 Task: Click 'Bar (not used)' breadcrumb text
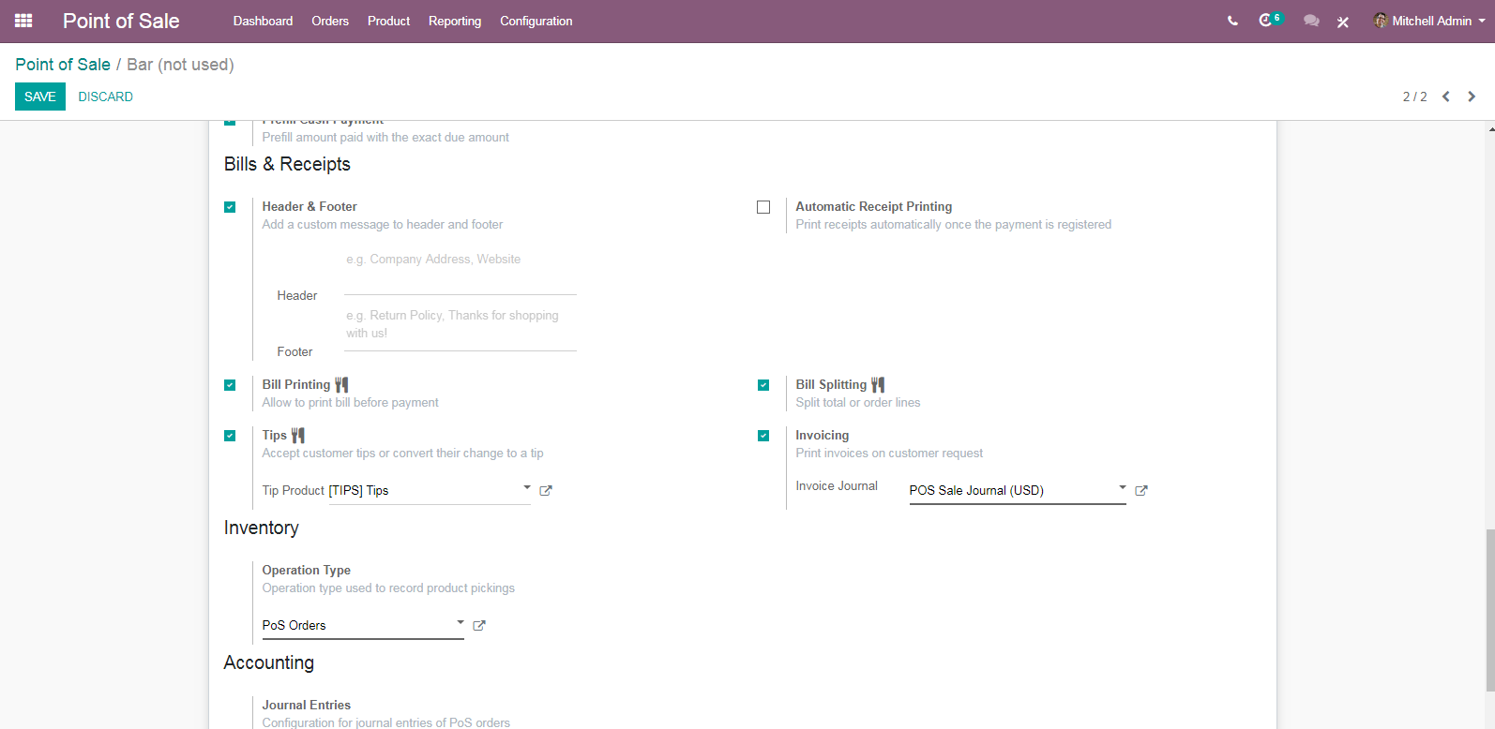[x=180, y=65]
